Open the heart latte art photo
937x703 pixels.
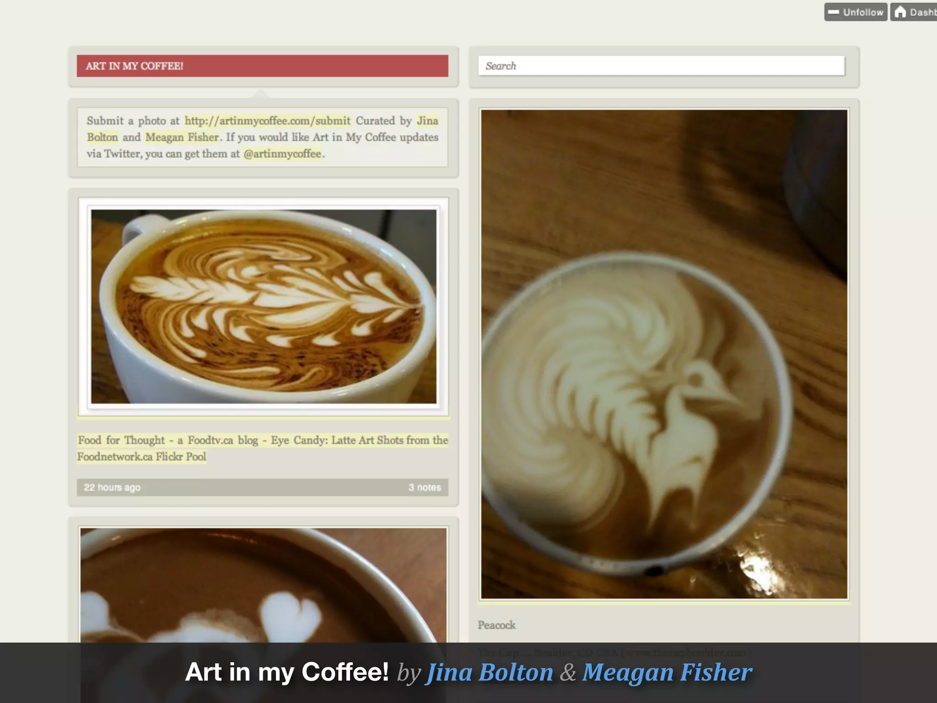264,585
